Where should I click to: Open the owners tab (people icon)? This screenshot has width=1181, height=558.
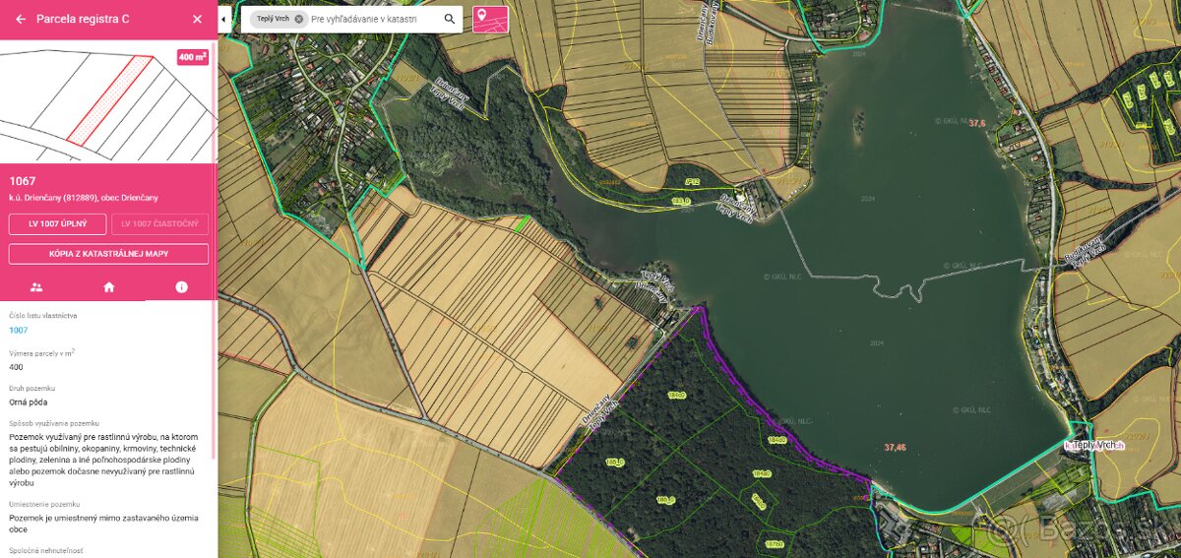pyautogui.click(x=36, y=287)
